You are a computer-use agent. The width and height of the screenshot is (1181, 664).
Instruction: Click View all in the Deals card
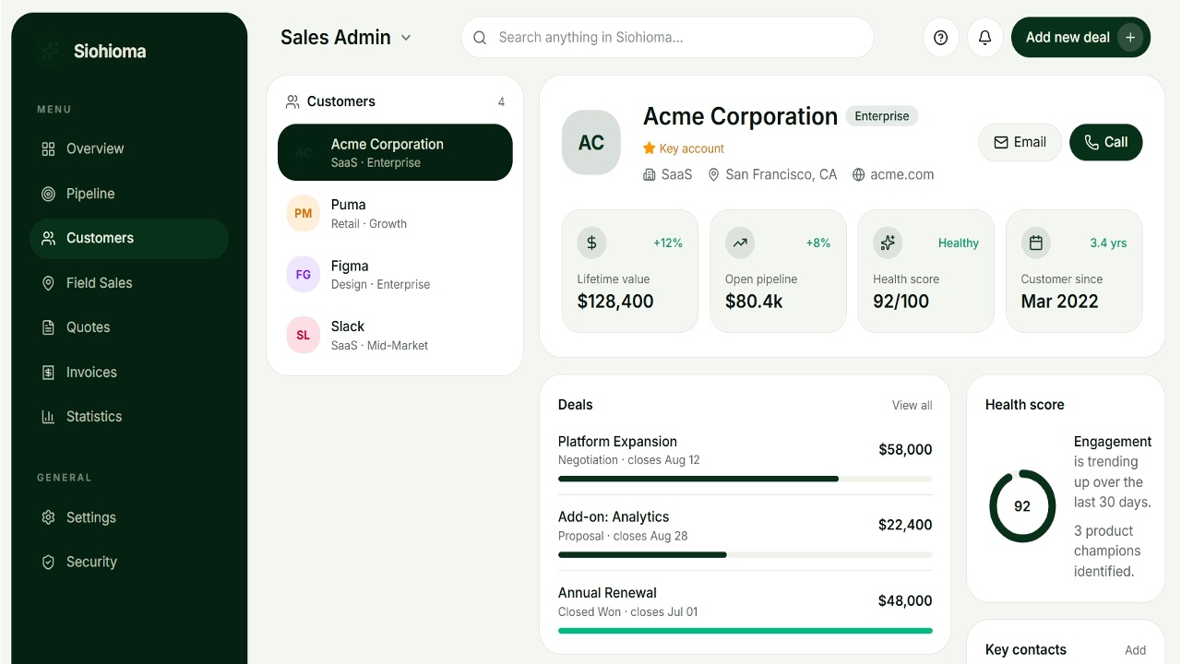912,405
